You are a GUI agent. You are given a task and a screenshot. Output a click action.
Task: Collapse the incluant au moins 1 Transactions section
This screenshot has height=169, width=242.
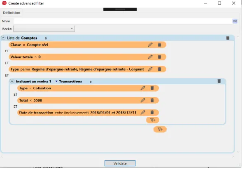(x=12, y=81)
